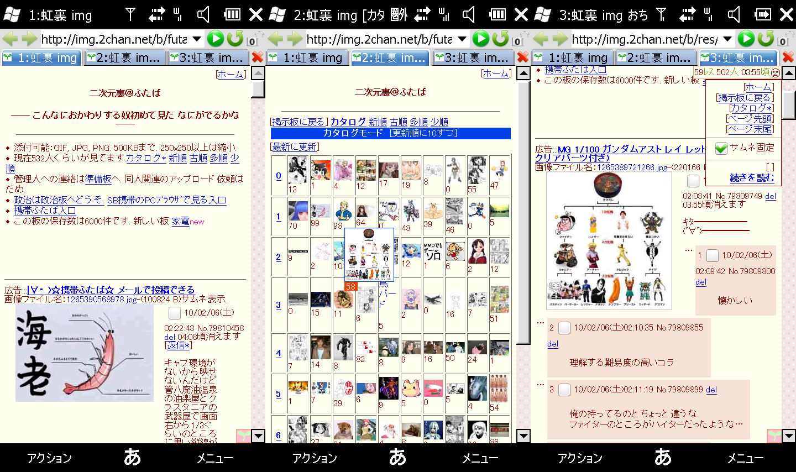
Task: Toggle the サムネ固定 checkbox
Action: coord(721,148)
